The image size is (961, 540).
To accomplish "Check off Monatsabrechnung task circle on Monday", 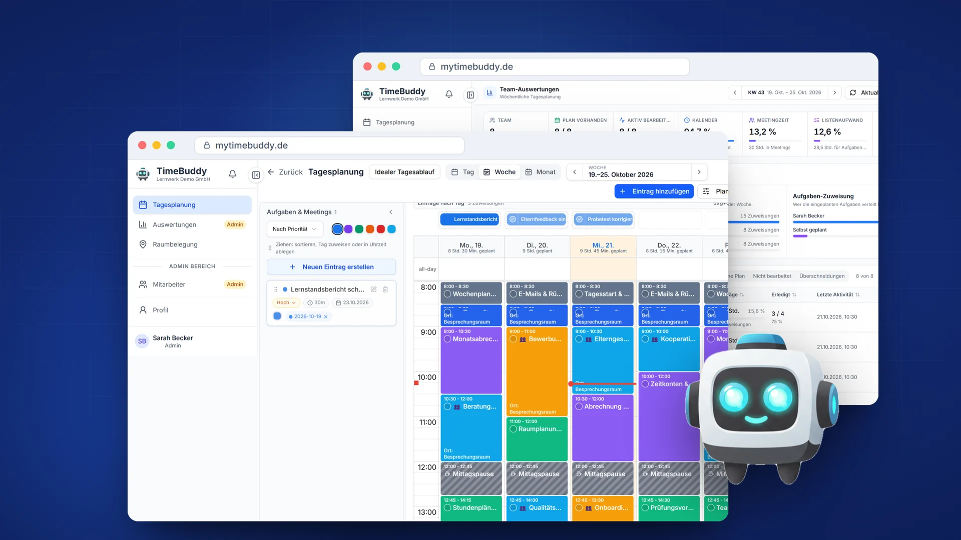I will click(x=447, y=339).
